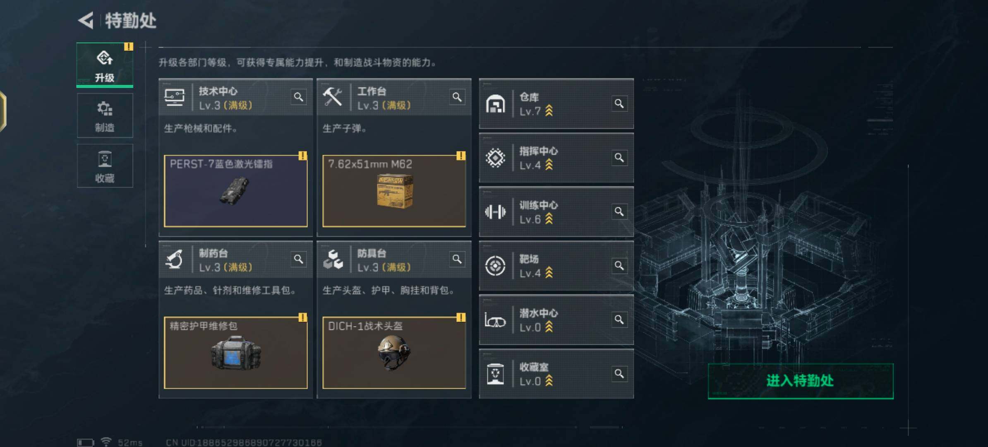Click the back arrow beside 特勤处
The image size is (988, 447).
pos(86,21)
